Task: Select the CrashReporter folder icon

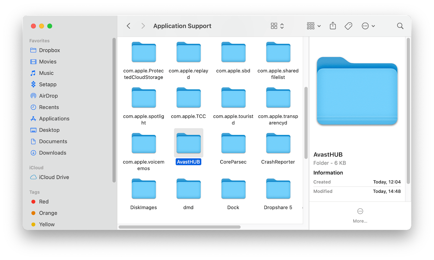Action: (278, 143)
